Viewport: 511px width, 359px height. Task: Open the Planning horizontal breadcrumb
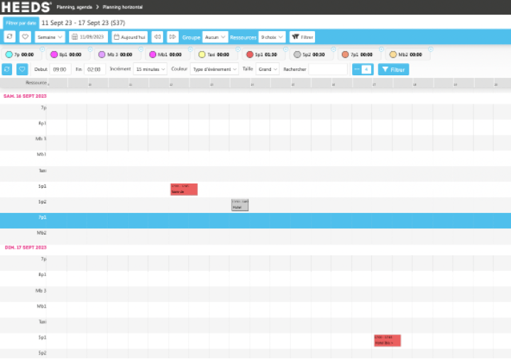123,7
